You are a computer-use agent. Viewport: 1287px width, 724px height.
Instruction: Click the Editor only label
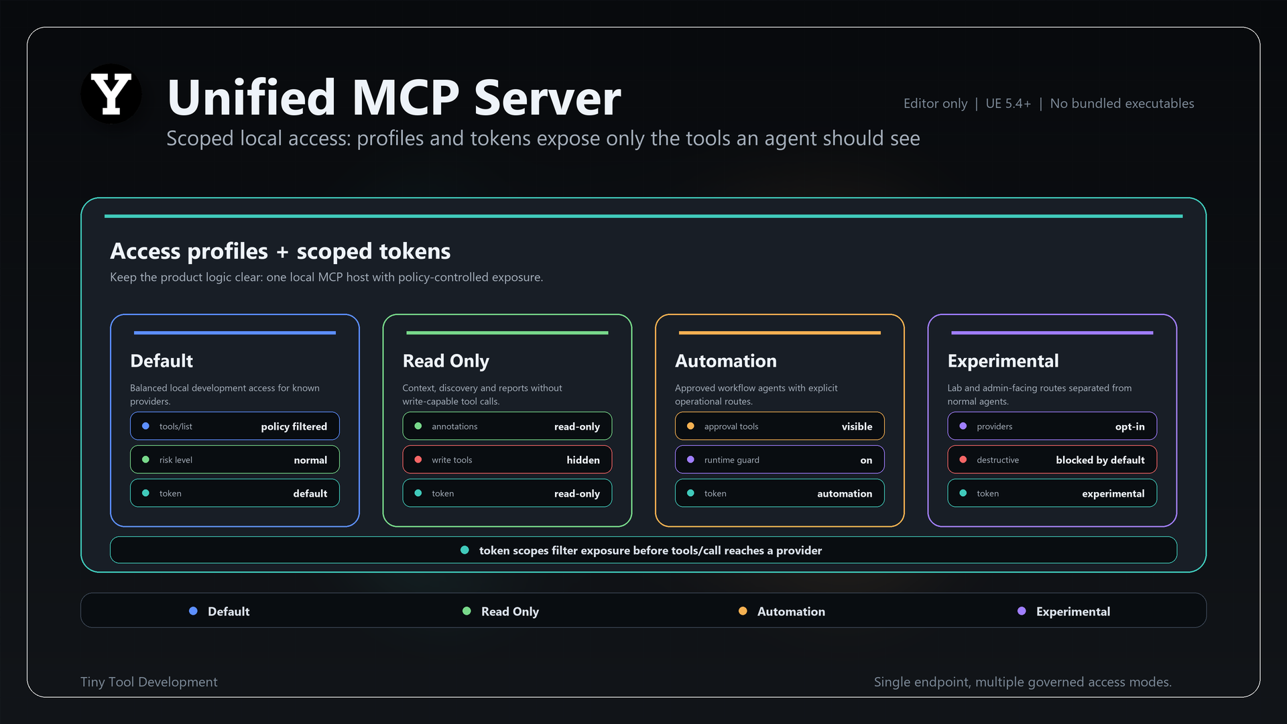pos(935,103)
